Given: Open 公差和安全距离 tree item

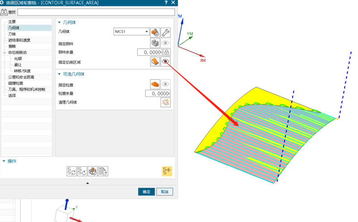Looking at the screenshot, I should tap(21, 77).
